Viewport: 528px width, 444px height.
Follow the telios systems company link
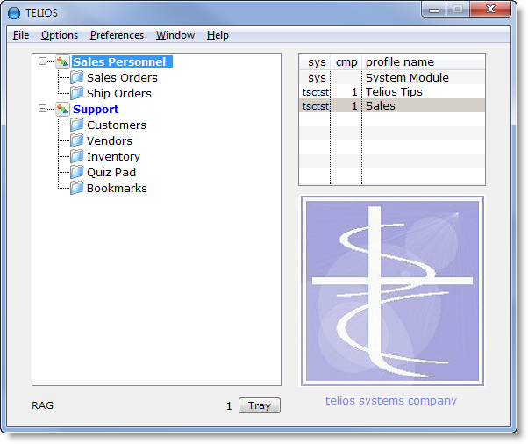click(390, 401)
